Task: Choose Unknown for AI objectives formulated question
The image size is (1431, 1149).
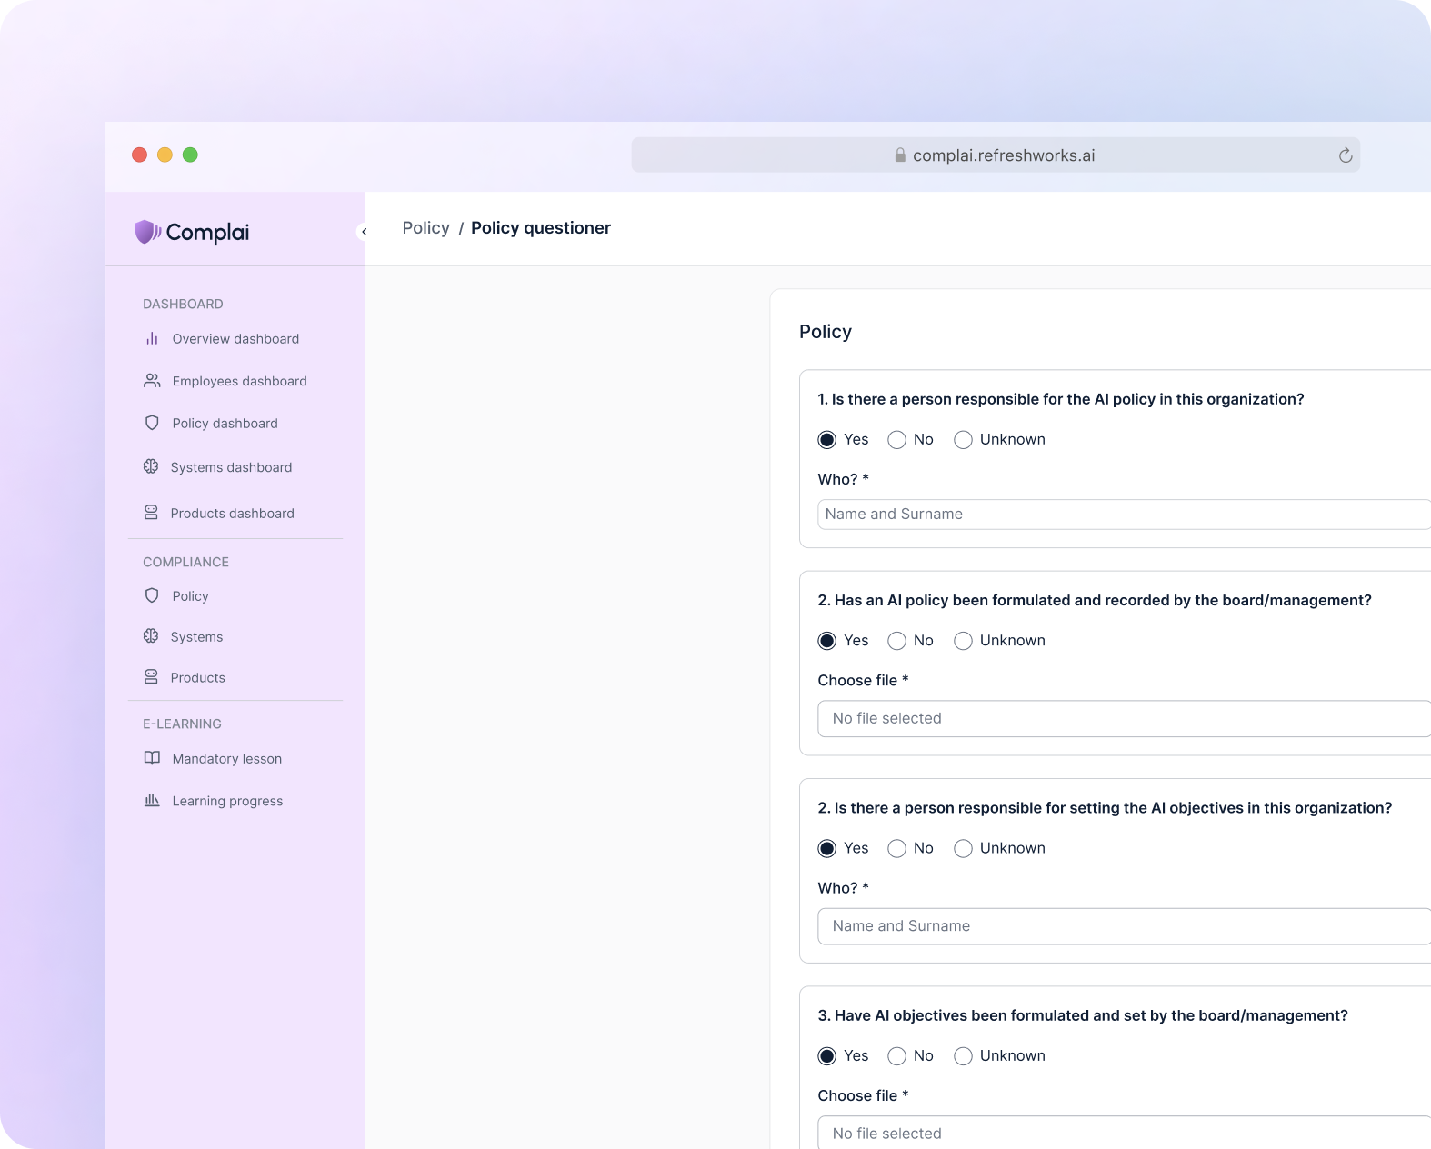Action: [963, 1056]
